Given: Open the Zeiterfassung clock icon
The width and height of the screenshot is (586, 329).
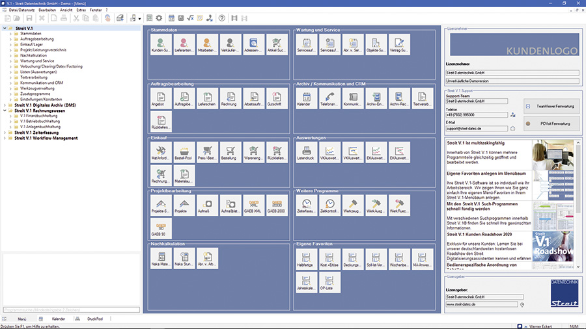Looking at the screenshot, I should [307, 205].
